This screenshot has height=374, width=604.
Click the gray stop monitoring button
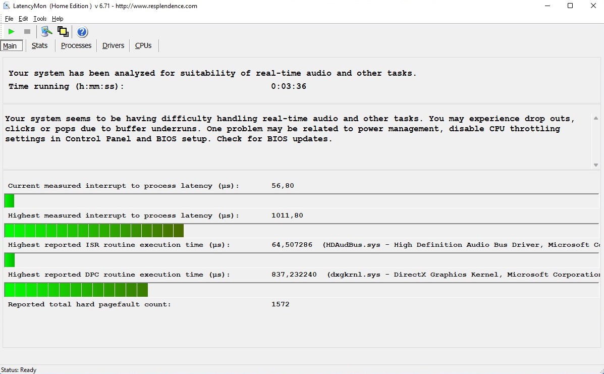point(27,32)
